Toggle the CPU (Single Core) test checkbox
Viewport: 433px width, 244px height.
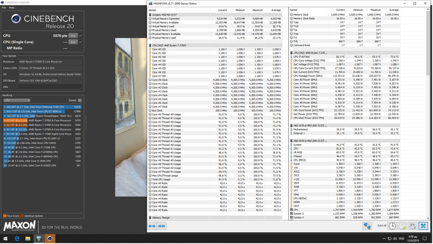tap(81, 42)
